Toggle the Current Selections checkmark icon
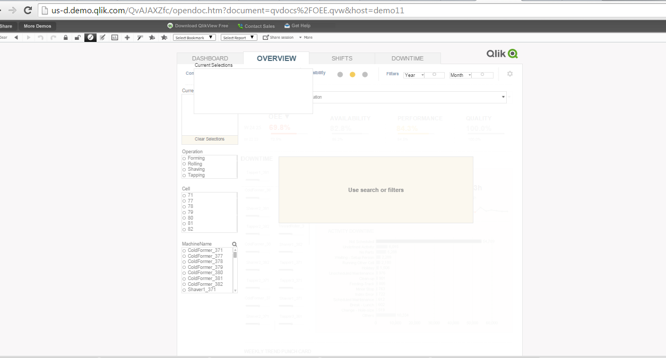Screen dimensions: 666x358 coord(90,38)
